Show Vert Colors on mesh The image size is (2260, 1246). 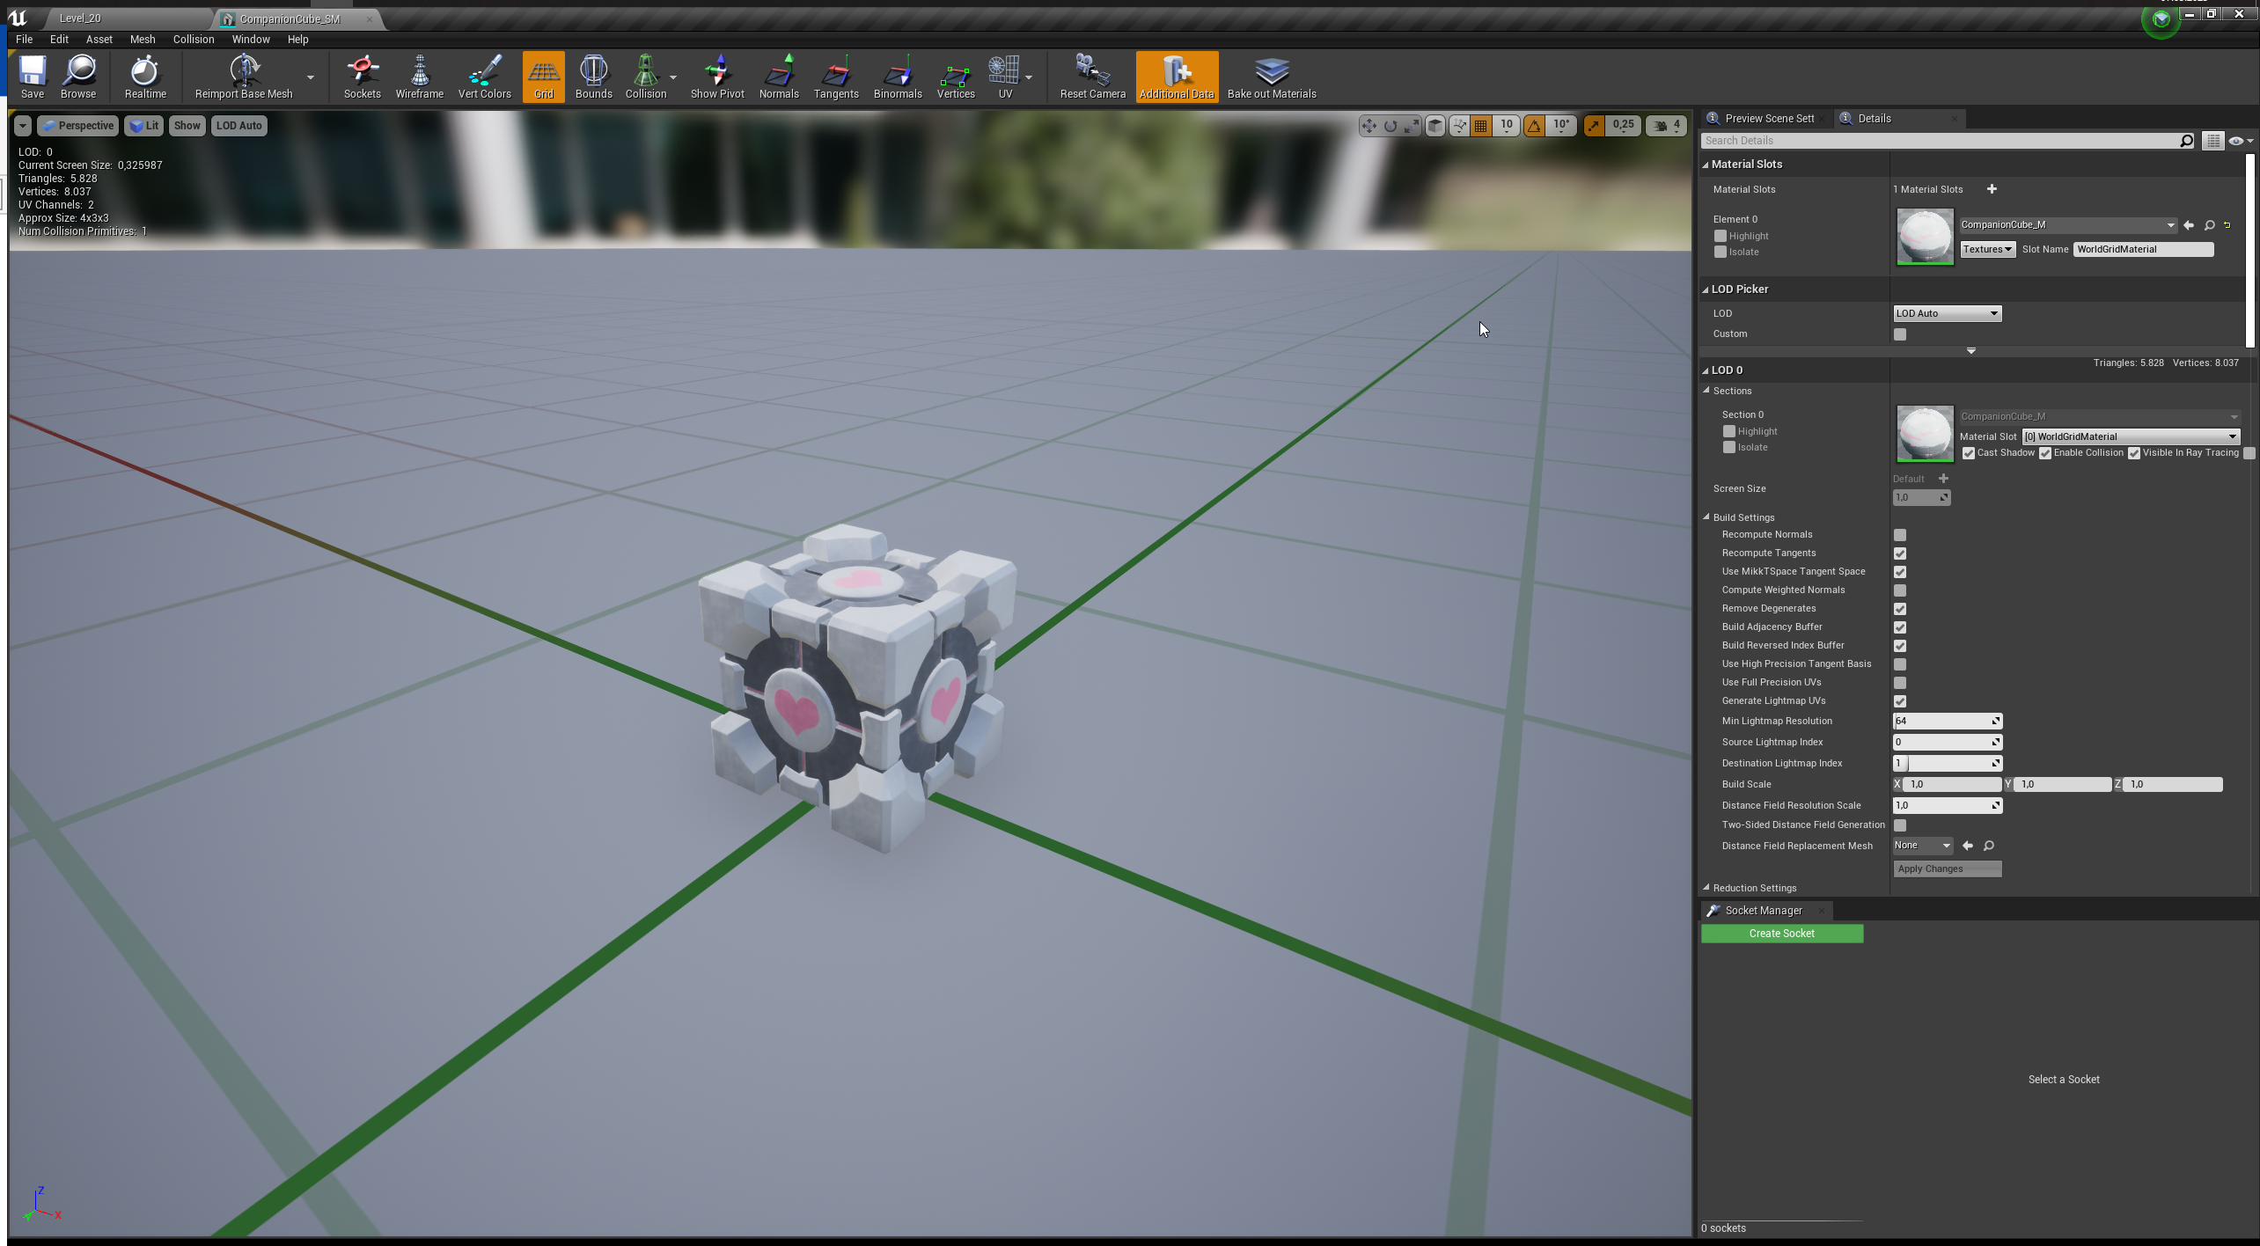484,76
